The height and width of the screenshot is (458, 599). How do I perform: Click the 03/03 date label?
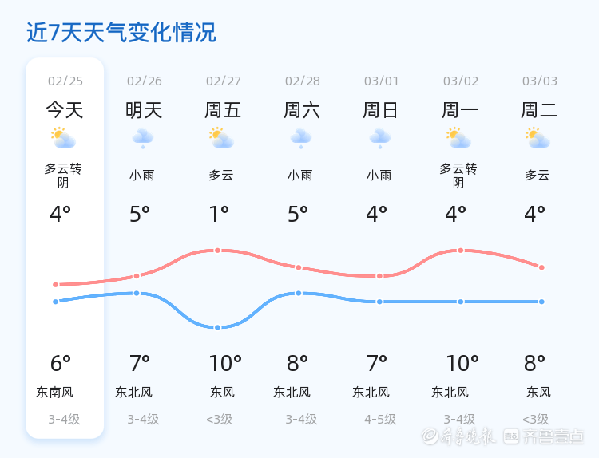(540, 81)
